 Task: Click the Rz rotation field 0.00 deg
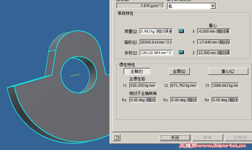(x=225, y=100)
